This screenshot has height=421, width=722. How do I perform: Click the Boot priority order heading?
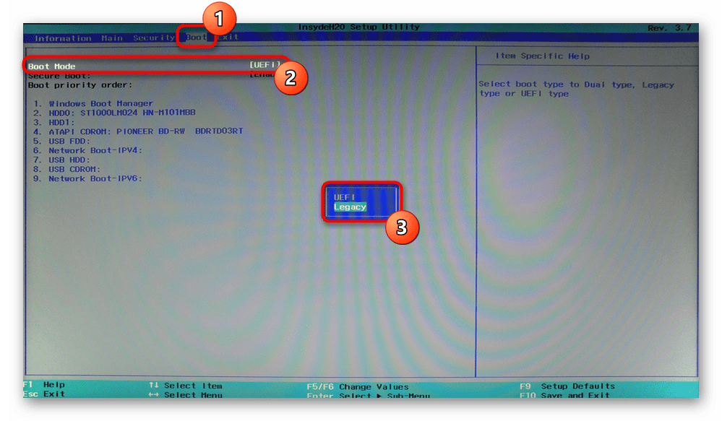(80, 85)
